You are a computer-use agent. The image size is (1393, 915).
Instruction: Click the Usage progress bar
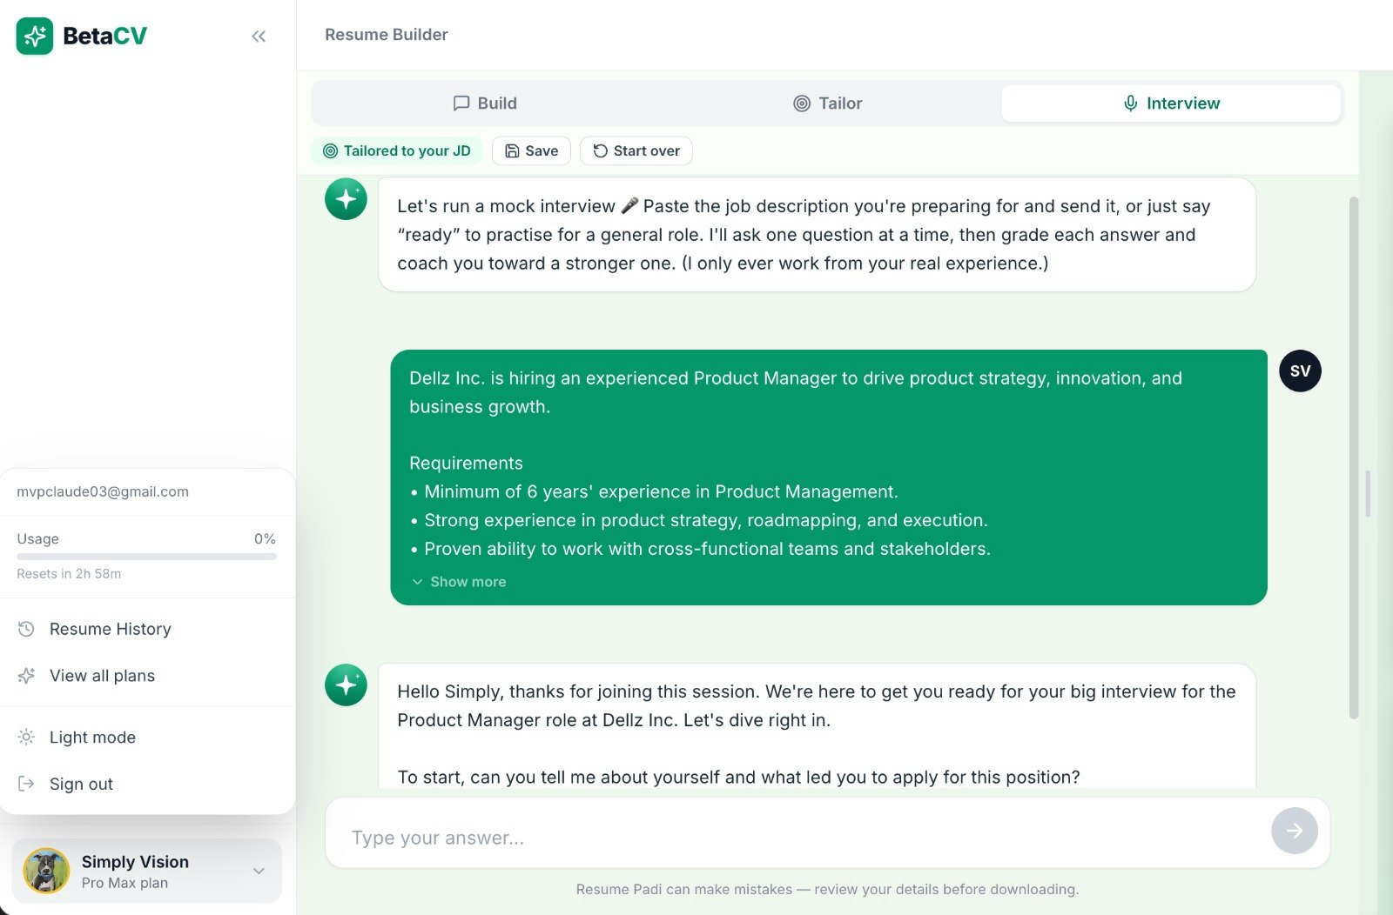[146, 557]
